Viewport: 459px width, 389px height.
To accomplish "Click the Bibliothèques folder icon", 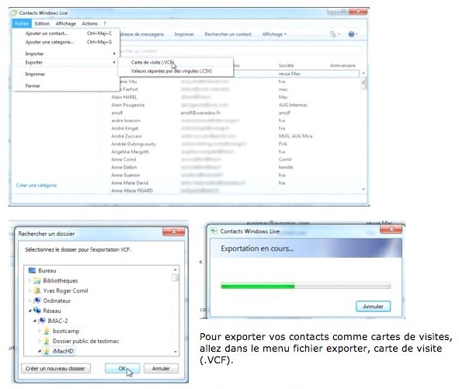I will [37, 281].
